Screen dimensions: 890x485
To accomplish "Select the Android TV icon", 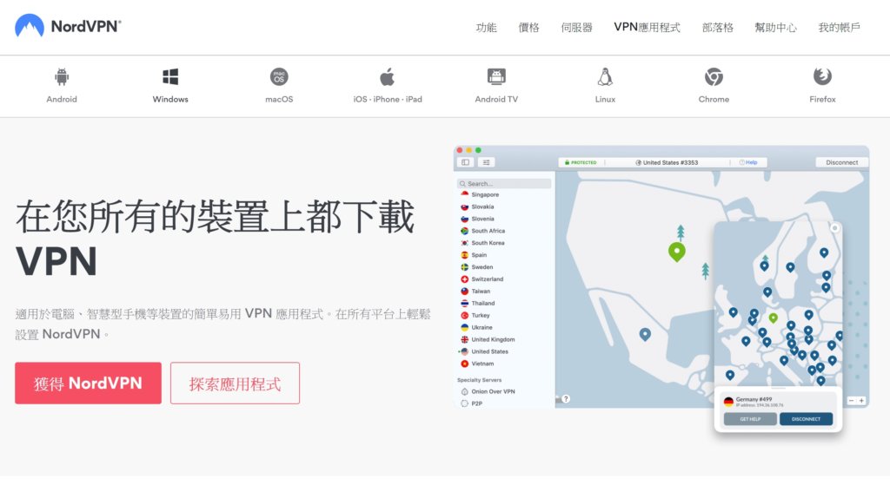I will tap(496, 76).
